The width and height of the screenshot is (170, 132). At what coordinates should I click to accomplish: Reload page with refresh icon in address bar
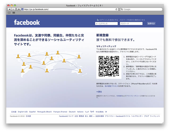point(116,9)
